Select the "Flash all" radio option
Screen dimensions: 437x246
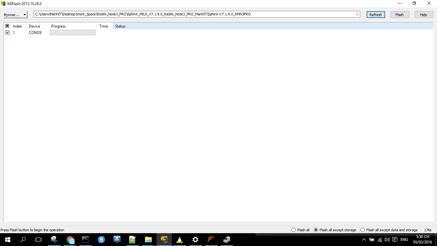coord(294,230)
